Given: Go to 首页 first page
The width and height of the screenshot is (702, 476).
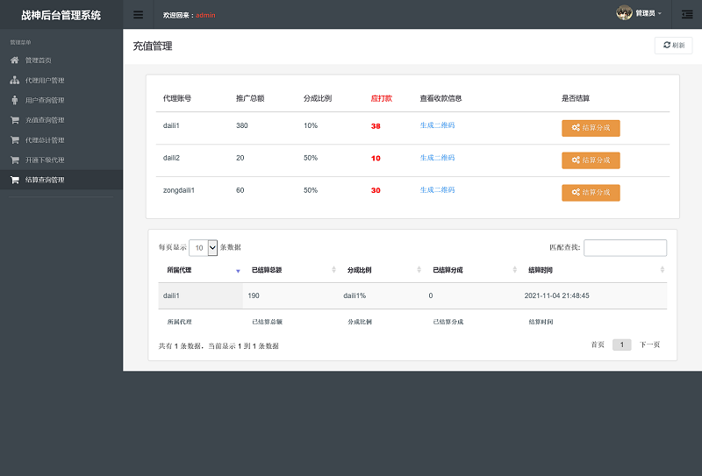Looking at the screenshot, I should 598,345.
